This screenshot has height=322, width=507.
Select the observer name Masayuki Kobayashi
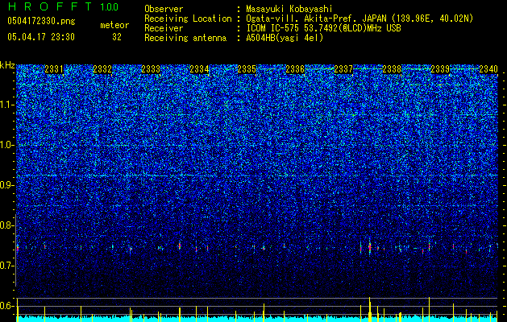click(x=289, y=9)
